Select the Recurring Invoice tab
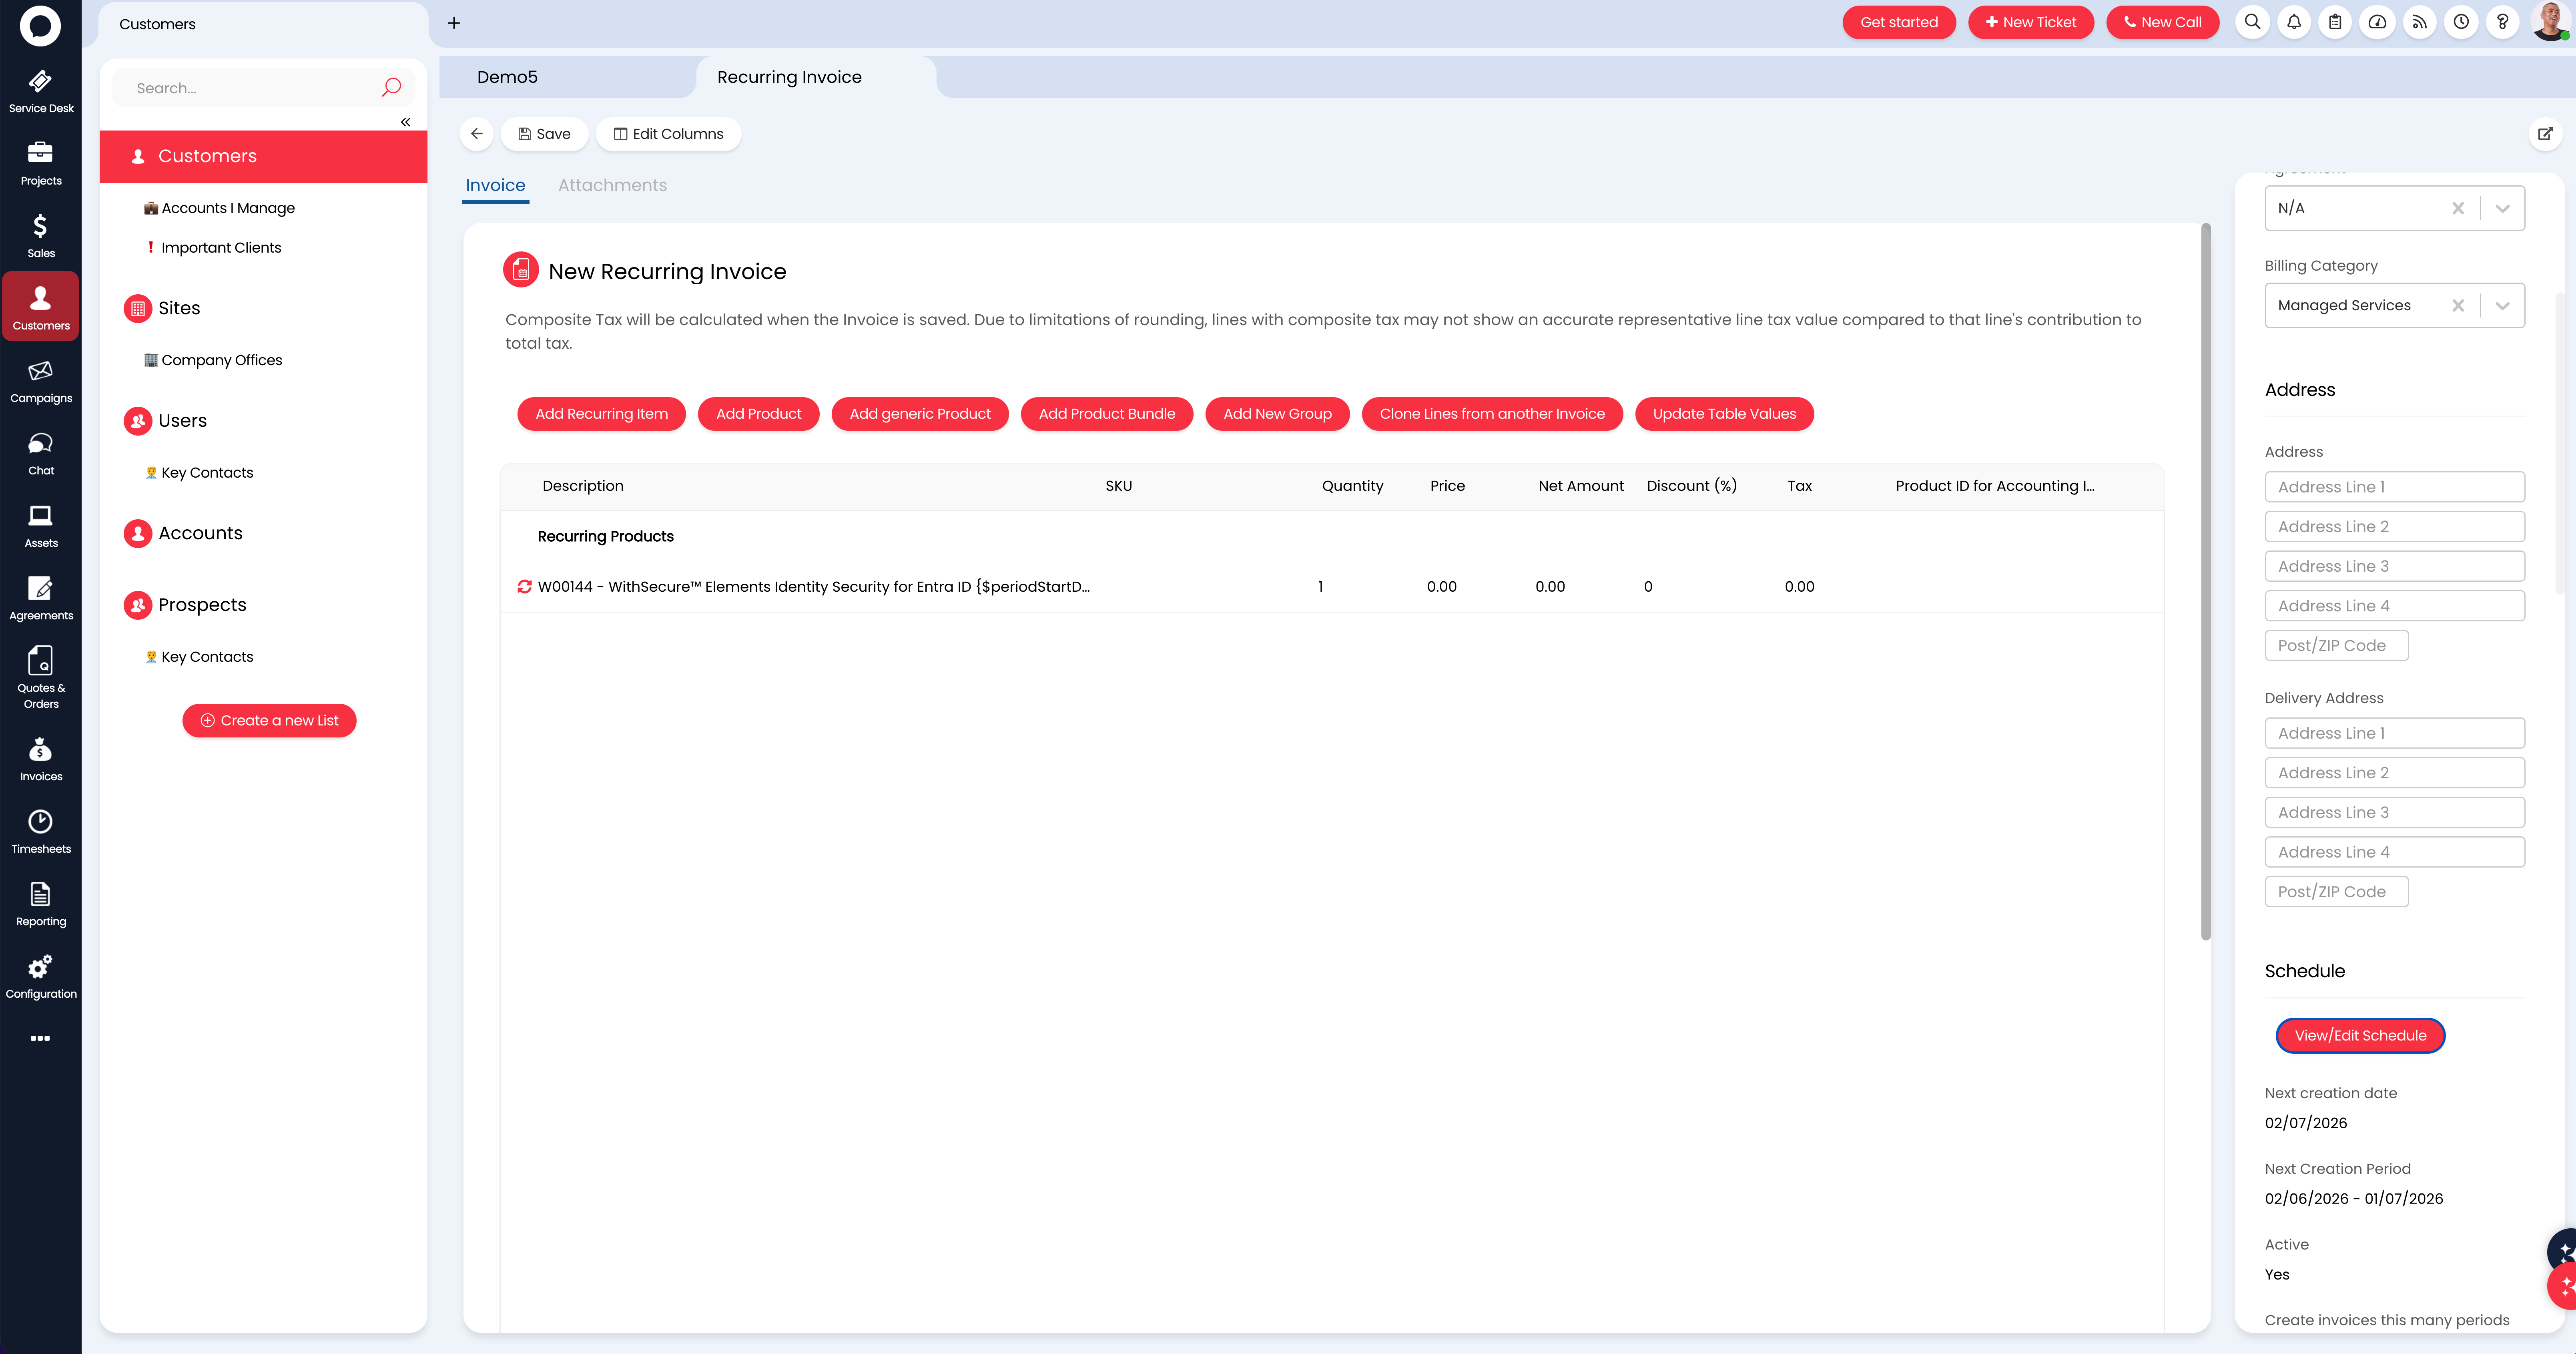The width and height of the screenshot is (2576, 1354). [789, 77]
